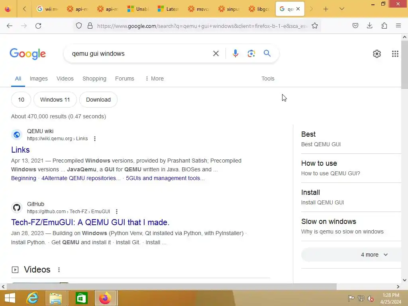
Task: Reload the current page
Action: (x=38, y=26)
